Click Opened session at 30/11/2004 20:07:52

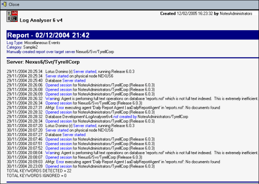pos(59,148)
